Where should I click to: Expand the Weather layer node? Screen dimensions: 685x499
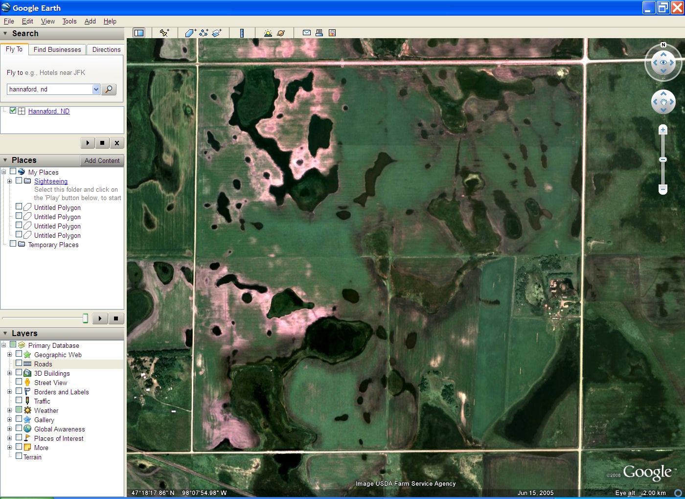[x=9, y=410]
